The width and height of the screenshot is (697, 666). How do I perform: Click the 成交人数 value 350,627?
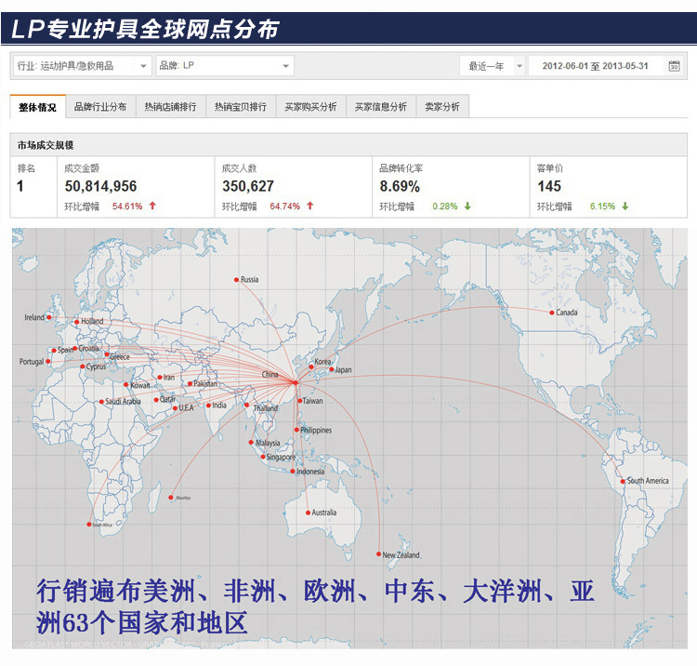pyautogui.click(x=248, y=186)
